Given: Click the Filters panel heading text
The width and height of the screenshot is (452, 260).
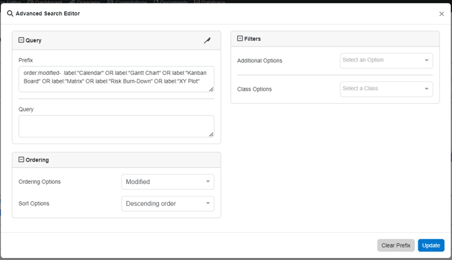Looking at the screenshot, I should tap(252, 38).
